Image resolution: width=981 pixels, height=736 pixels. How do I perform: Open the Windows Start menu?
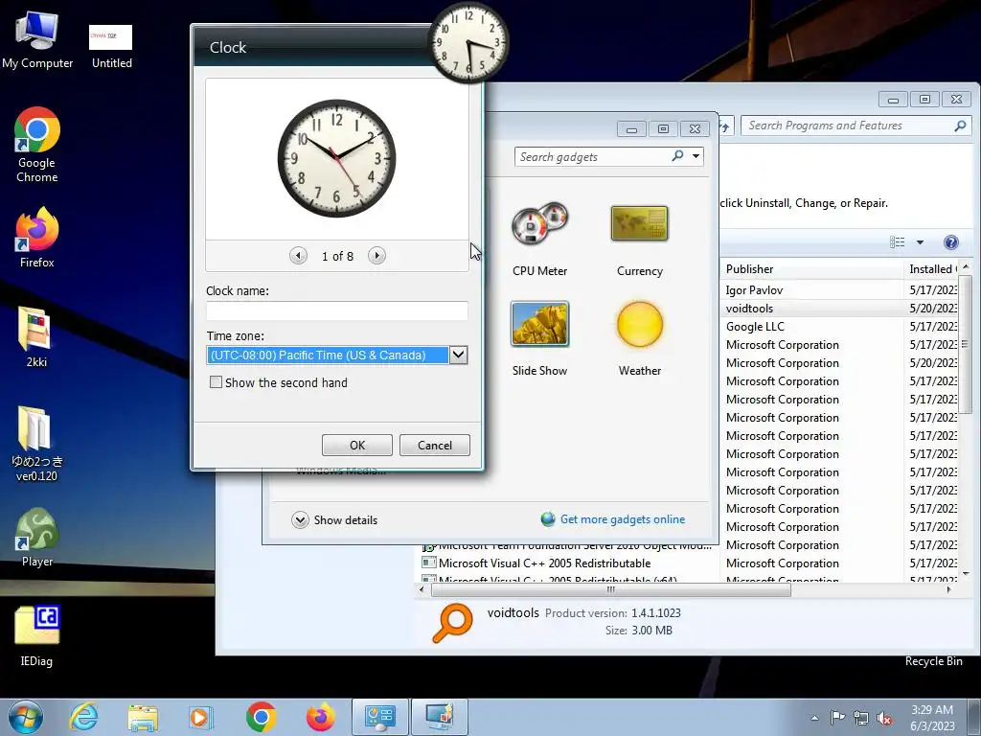[26, 717]
